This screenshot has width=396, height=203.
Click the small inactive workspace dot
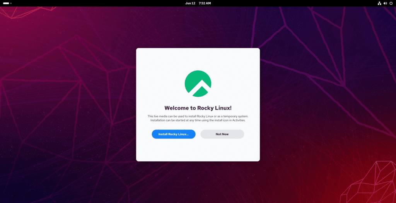11,3
